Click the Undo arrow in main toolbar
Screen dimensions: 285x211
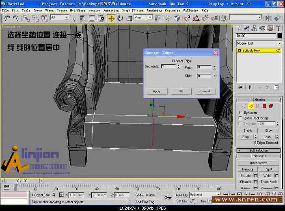[x=7, y=18]
